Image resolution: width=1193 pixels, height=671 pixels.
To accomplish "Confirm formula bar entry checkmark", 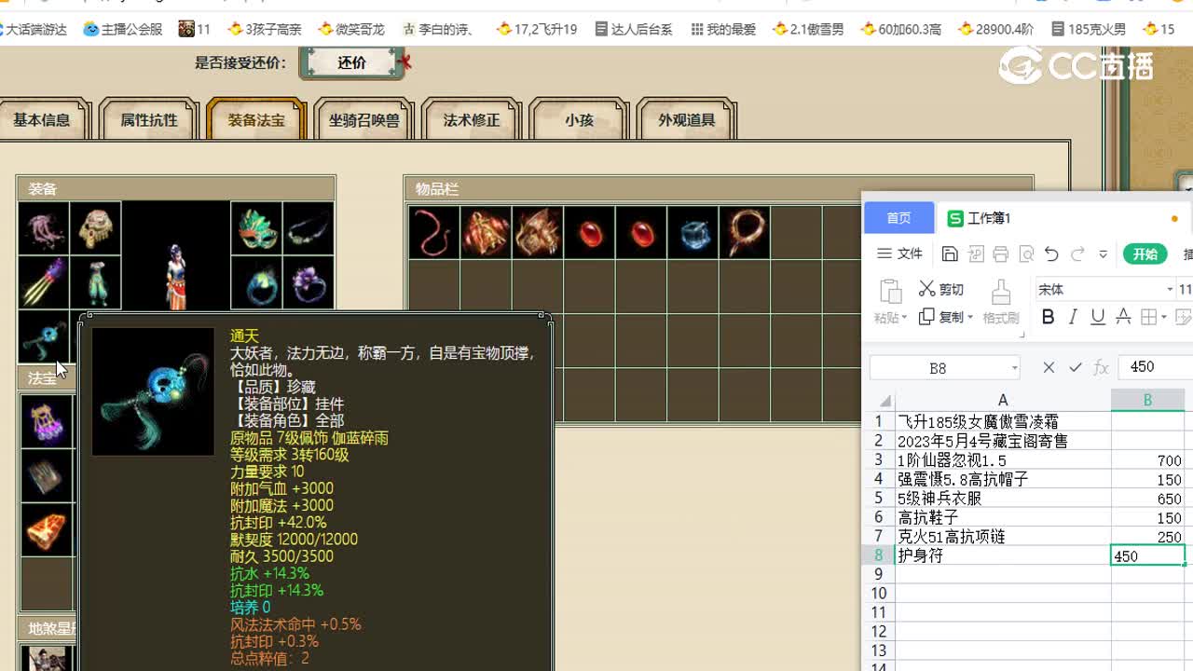I will pyautogui.click(x=1076, y=367).
